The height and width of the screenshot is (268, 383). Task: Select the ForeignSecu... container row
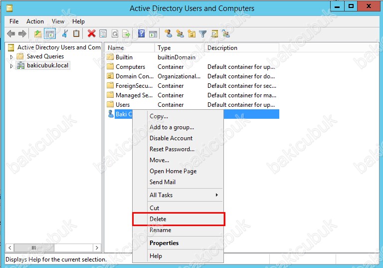[192, 85]
